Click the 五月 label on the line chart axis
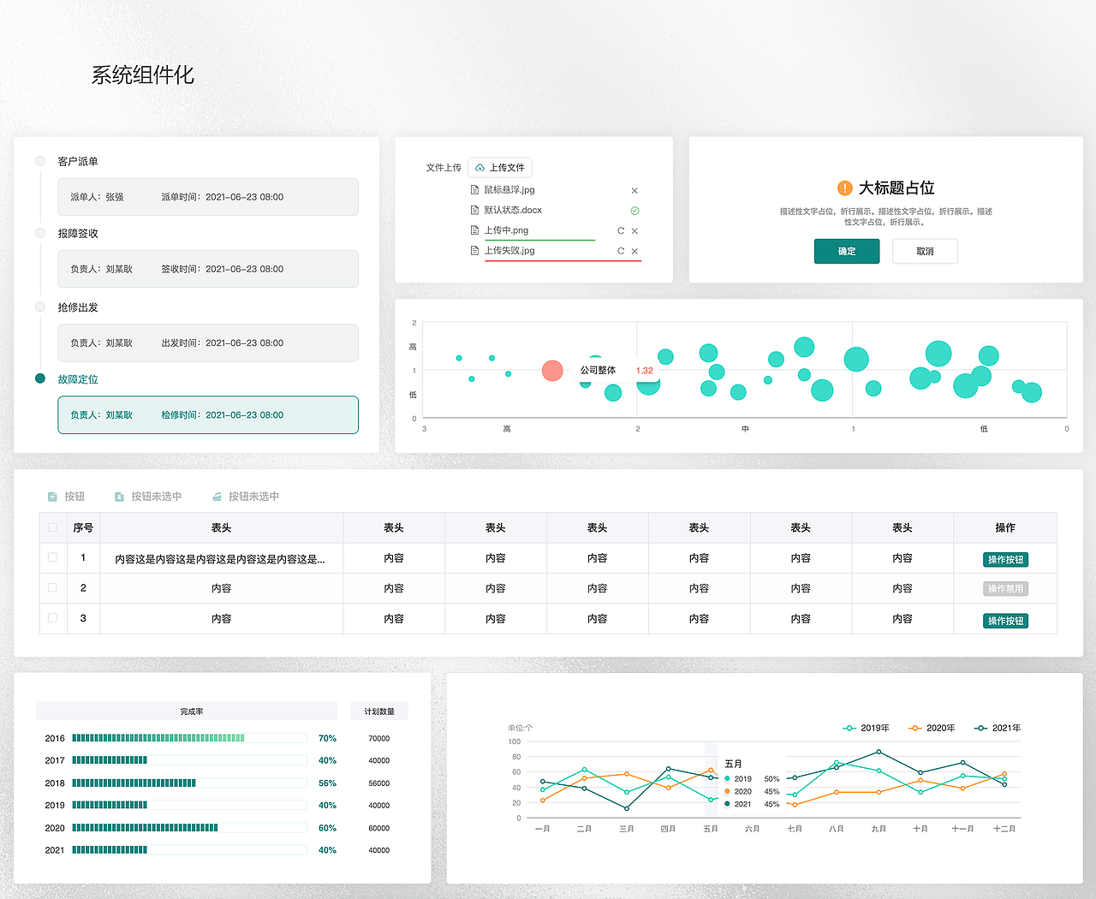Viewport: 1096px width, 899px height. click(x=711, y=829)
